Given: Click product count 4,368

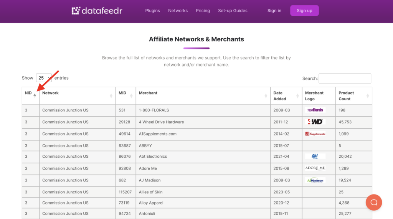Looking at the screenshot, I should (x=344, y=203).
